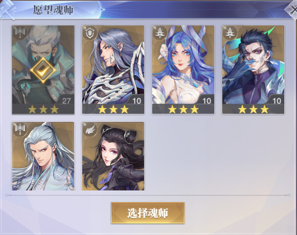Click the right diamond end of the divider line
The height and width of the screenshot is (235, 297).
pos(289,195)
